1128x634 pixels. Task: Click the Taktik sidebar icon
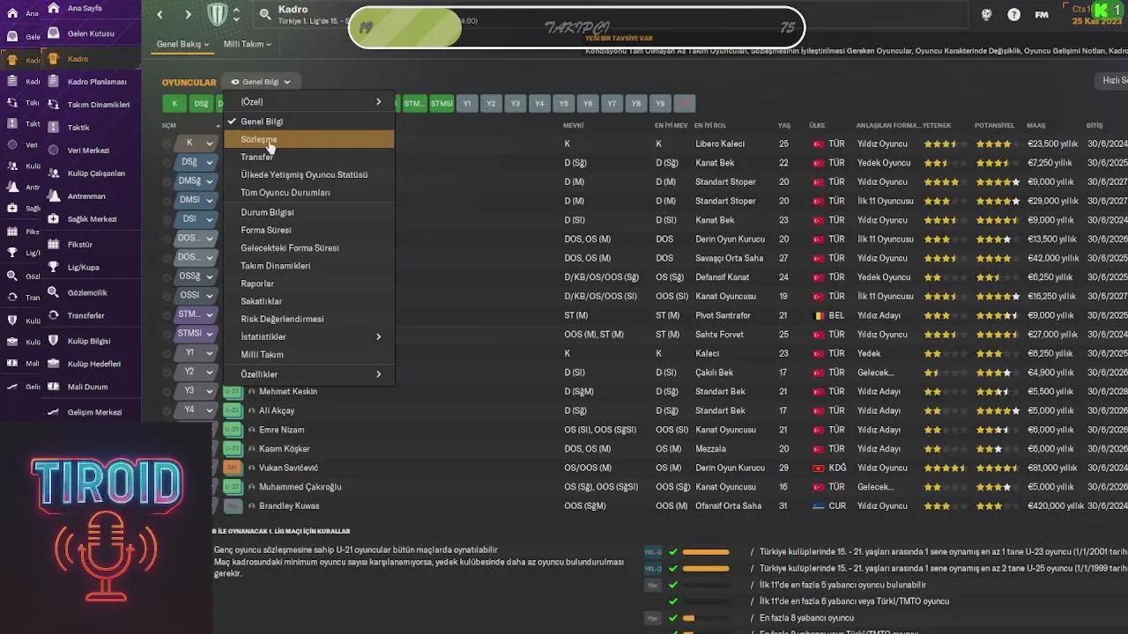[53, 128]
